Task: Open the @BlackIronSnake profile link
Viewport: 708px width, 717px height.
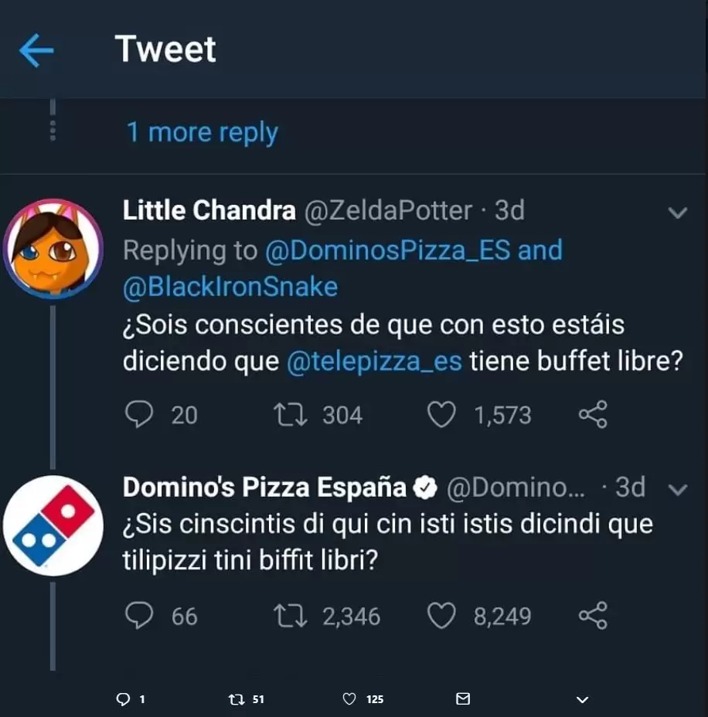Action: (x=230, y=287)
